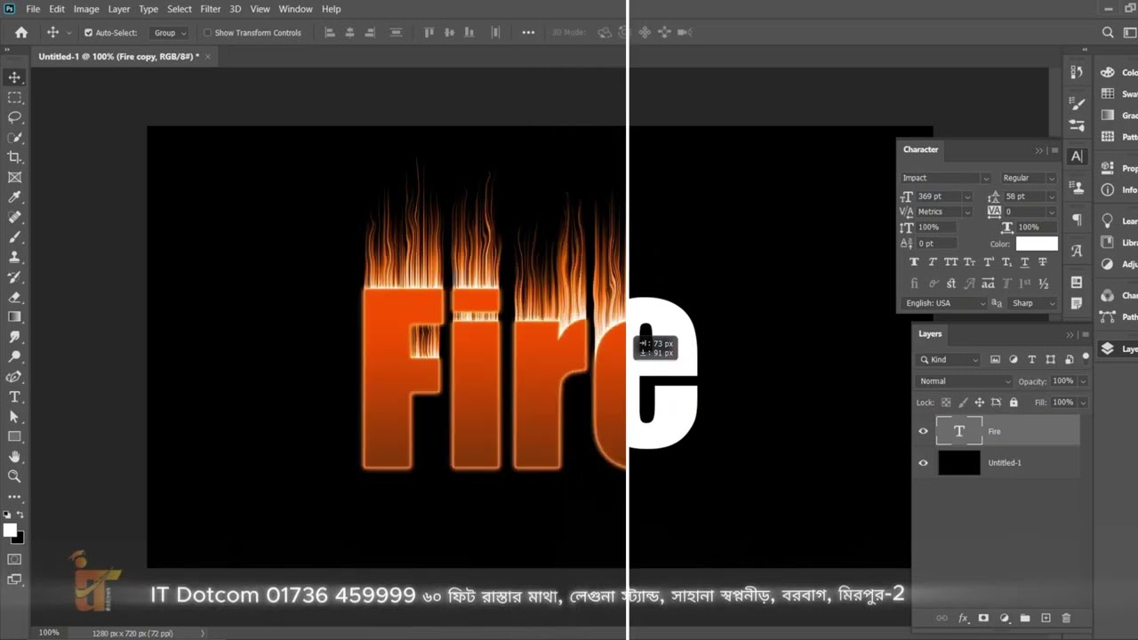1138x640 pixels.
Task: Click Add layer style fx icon
Action: click(963, 618)
